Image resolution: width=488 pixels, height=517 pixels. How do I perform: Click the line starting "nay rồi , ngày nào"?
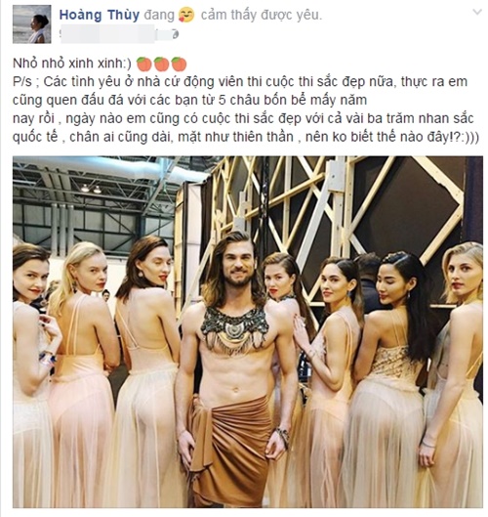[x=243, y=118]
